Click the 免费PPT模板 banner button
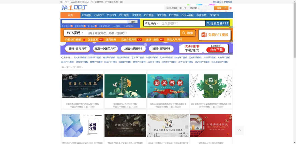 click(215, 35)
